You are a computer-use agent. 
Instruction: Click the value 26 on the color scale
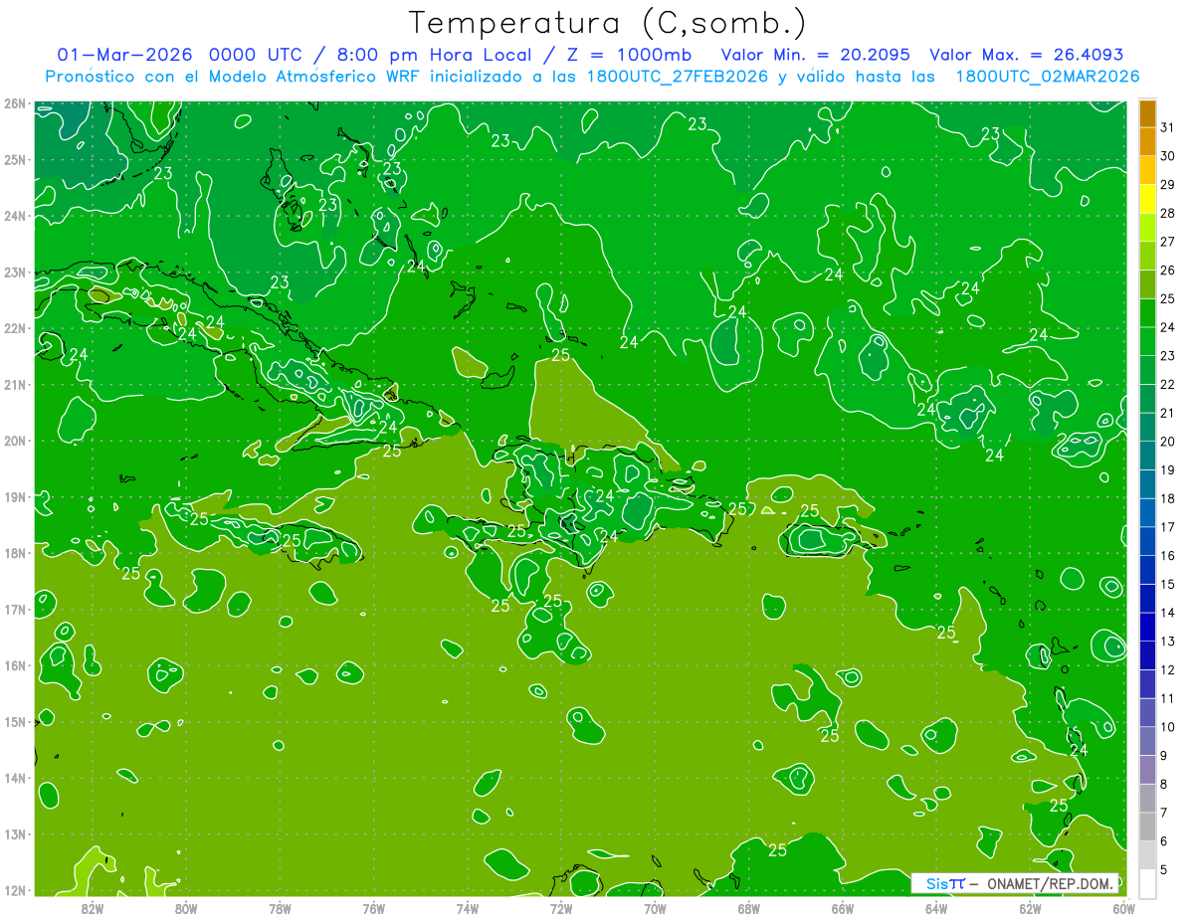(x=1168, y=270)
